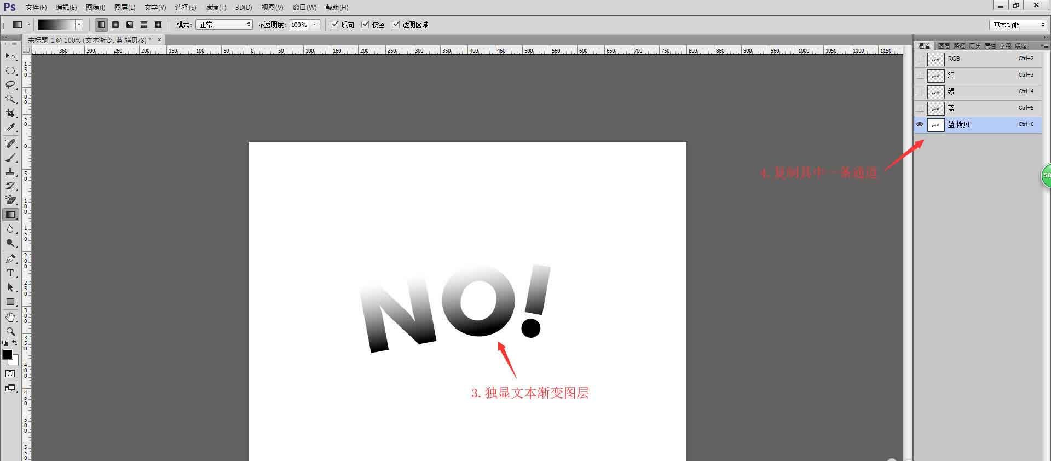Screen dimensions: 1051x461
Task: Select the Brush tool
Action: [x=10, y=158]
